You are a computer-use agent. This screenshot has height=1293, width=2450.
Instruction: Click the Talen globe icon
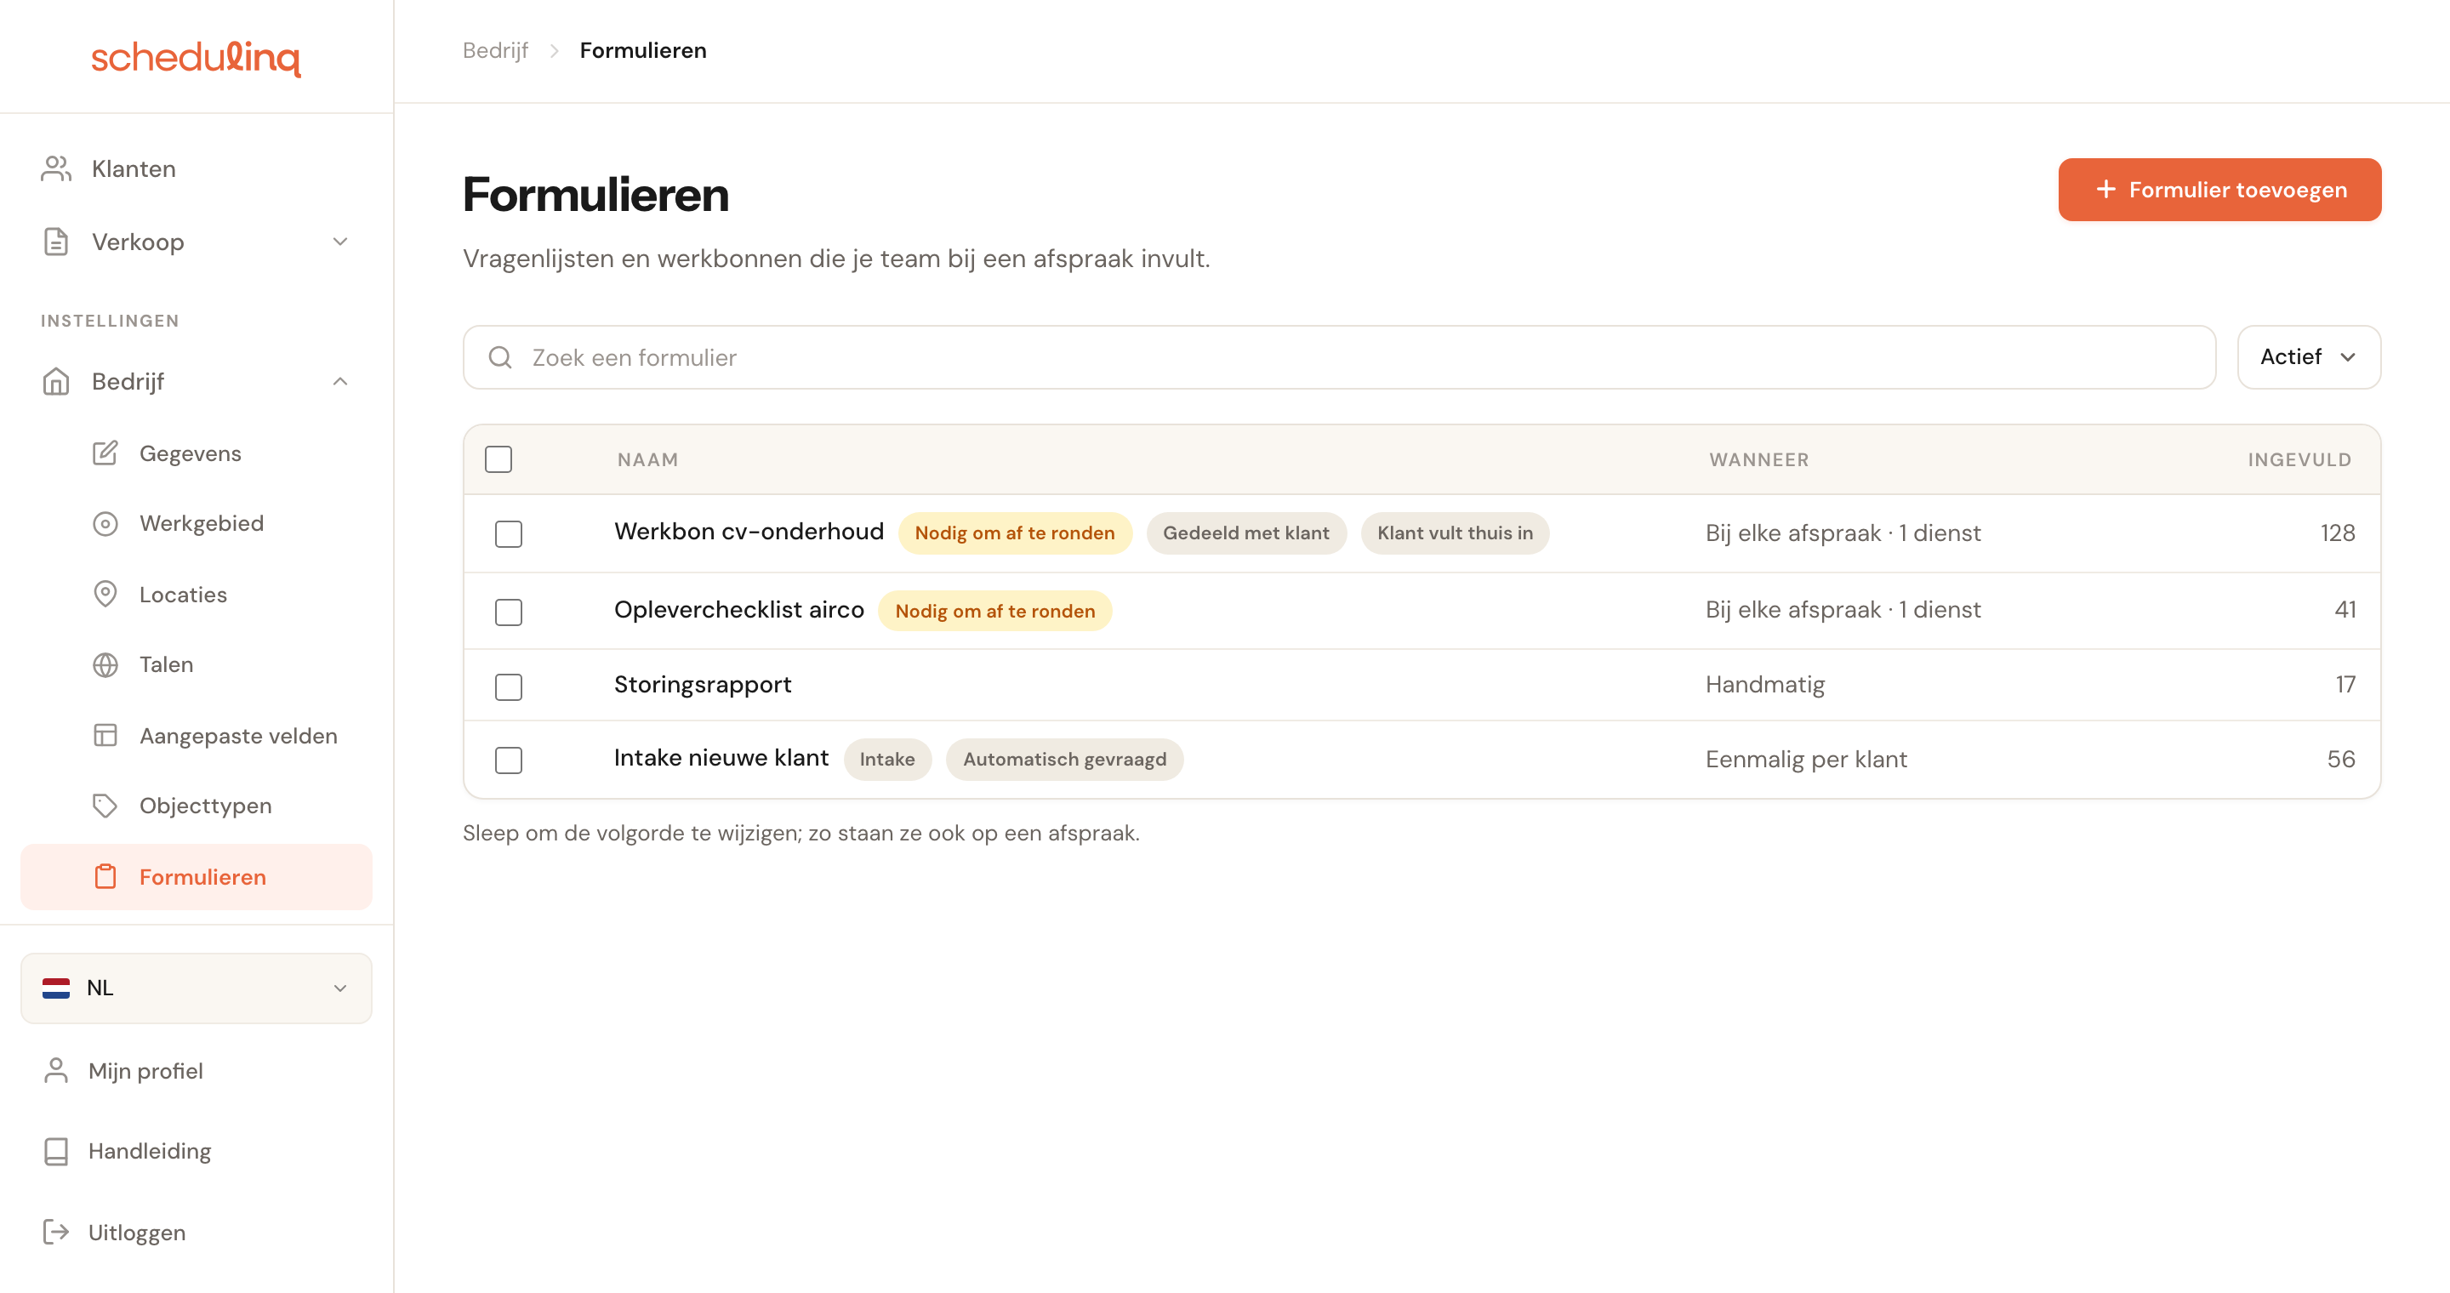pos(105,664)
